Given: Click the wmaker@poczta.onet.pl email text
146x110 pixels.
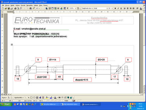Looking at the screenshot, I should tap(33, 29).
